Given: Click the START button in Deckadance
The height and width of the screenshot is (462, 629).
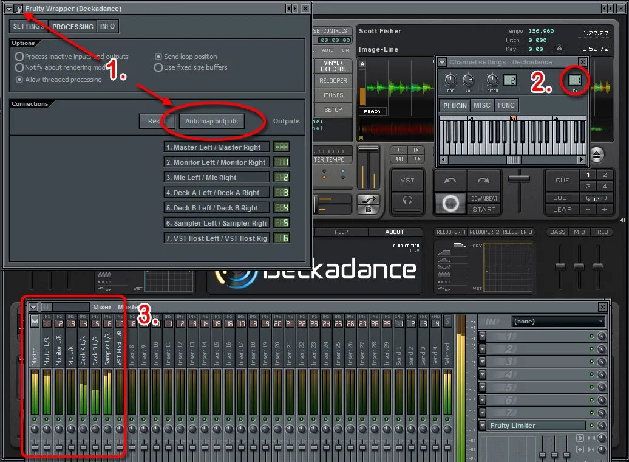Looking at the screenshot, I should [484, 209].
